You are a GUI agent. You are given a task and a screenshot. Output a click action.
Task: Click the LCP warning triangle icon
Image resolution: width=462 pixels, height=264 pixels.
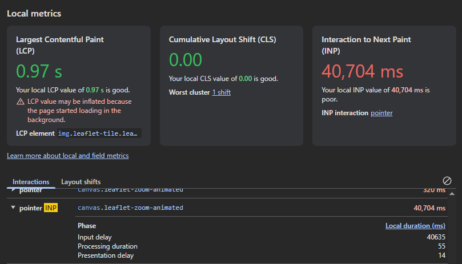click(x=20, y=102)
